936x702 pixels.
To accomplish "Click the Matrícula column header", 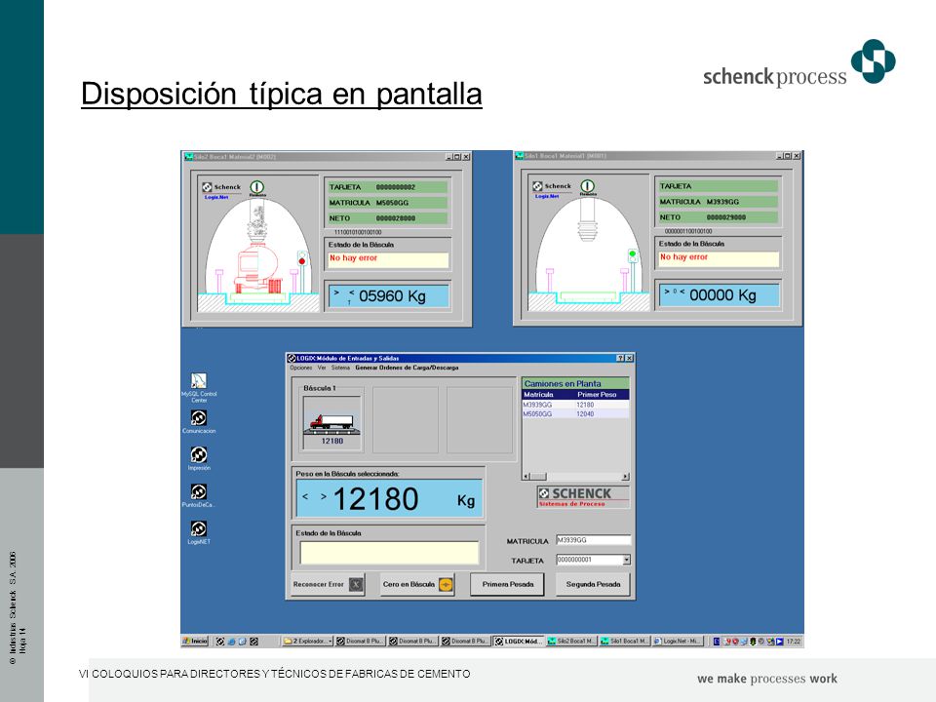I will tap(547, 395).
